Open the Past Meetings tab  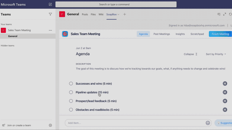[162, 34]
